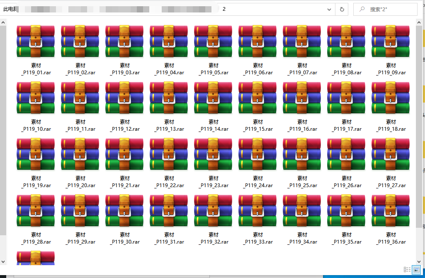Click the file pane scrollbar up arrow
The image size is (425, 278).
click(419, 23)
